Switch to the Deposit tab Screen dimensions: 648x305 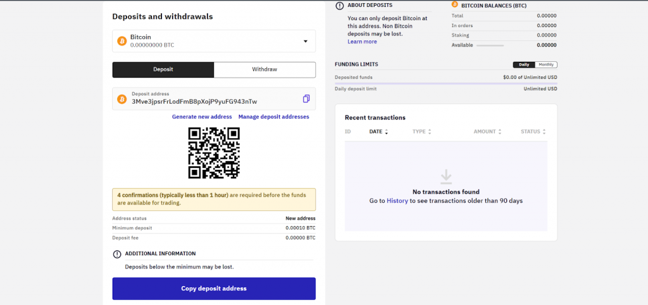coord(163,69)
